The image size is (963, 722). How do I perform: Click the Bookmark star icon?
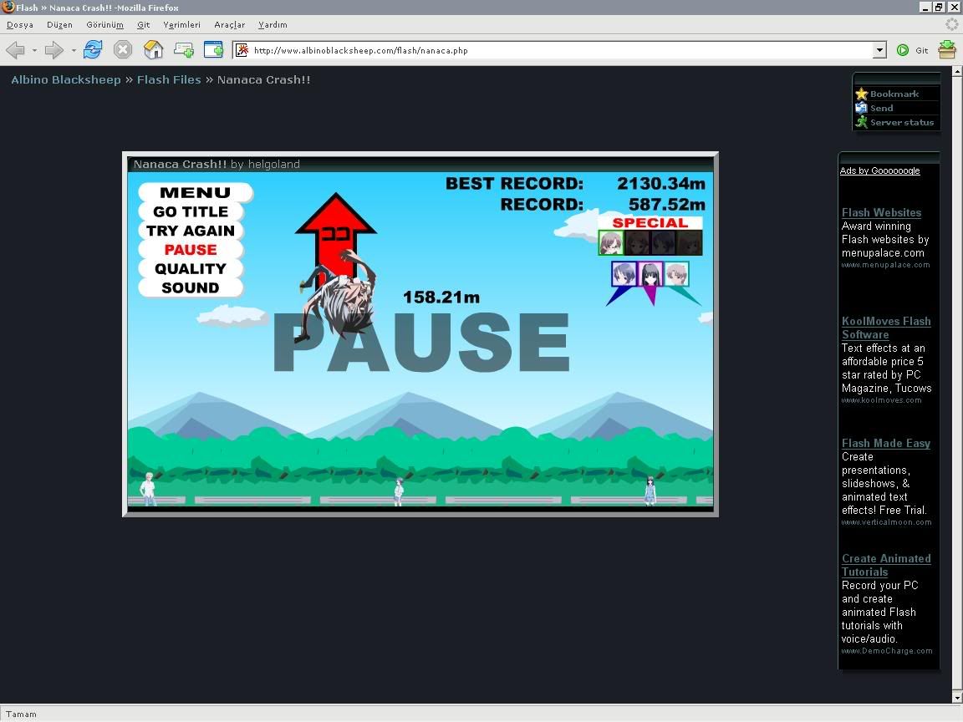(862, 94)
